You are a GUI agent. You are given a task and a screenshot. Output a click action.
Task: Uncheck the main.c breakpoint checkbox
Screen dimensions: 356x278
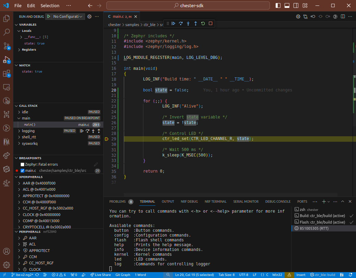point(23,171)
